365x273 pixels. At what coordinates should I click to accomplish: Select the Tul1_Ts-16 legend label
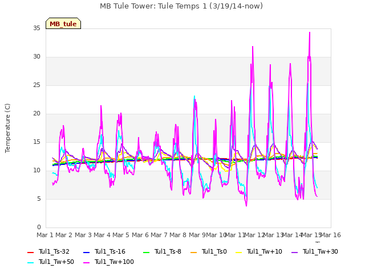coord(110,251)
